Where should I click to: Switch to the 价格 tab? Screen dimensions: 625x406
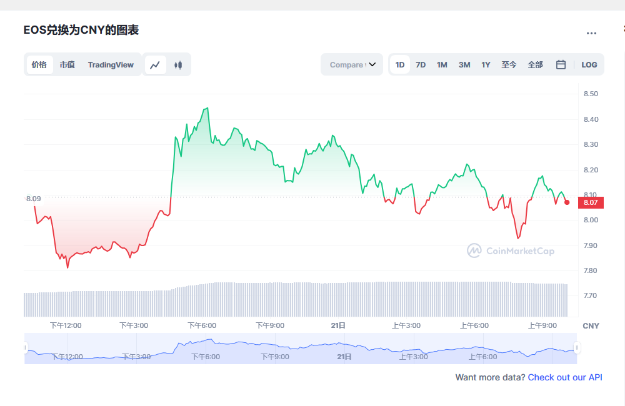coord(39,64)
